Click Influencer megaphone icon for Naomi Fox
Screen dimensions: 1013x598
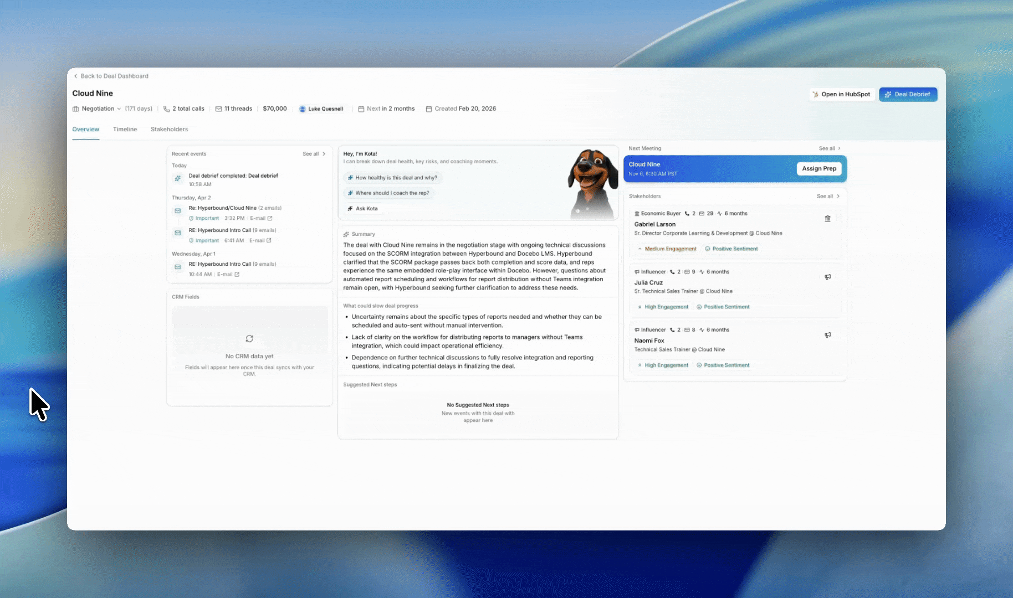827,335
